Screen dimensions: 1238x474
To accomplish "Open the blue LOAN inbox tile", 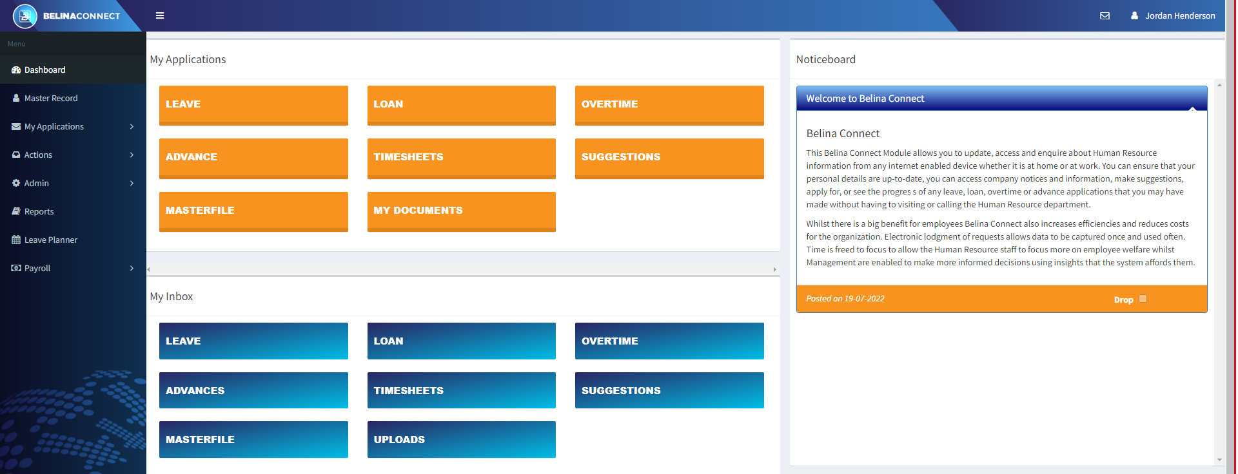I will [462, 341].
